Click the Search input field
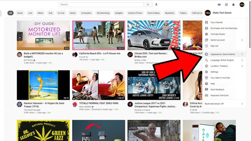This screenshot has width=251, height=141. (101, 5)
